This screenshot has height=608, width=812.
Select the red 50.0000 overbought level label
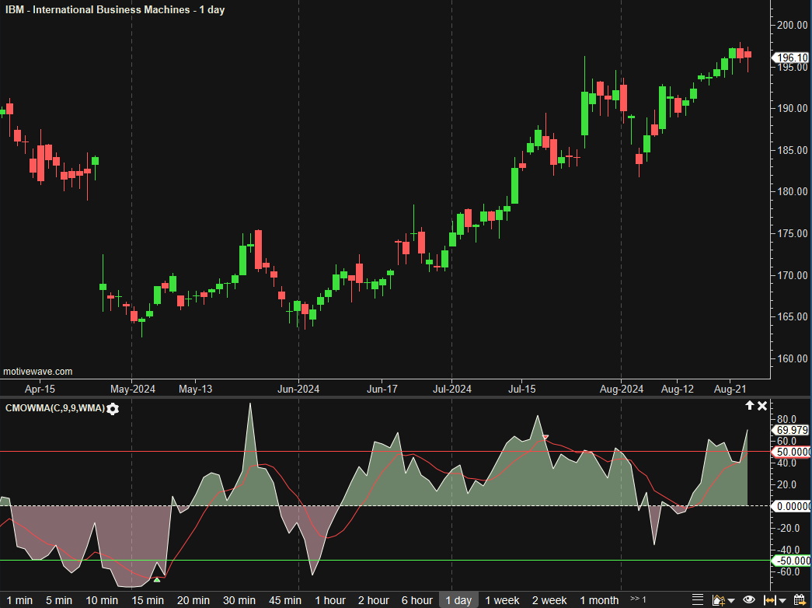pos(792,452)
